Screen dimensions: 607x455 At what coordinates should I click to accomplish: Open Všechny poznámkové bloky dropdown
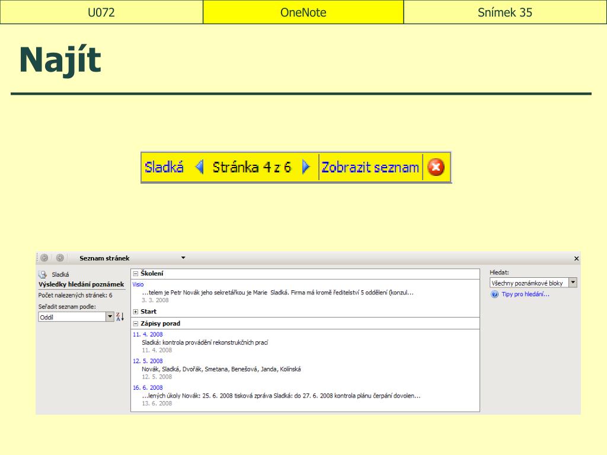(x=573, y=283)
